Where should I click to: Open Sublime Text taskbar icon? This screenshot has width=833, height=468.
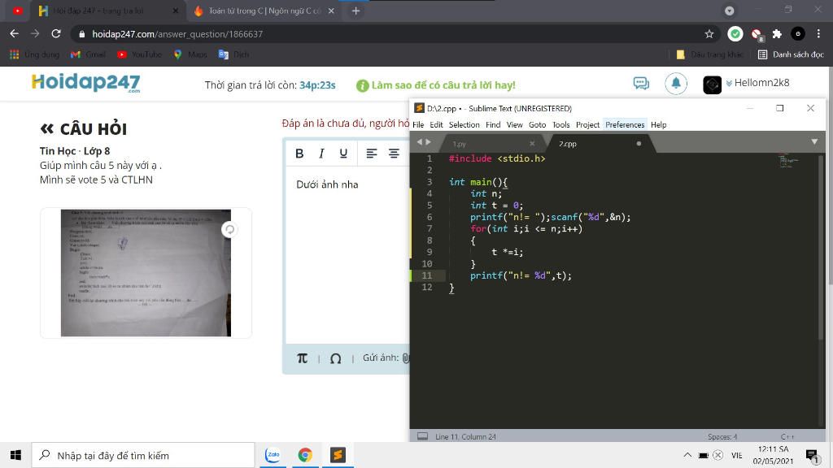[338, 455]
